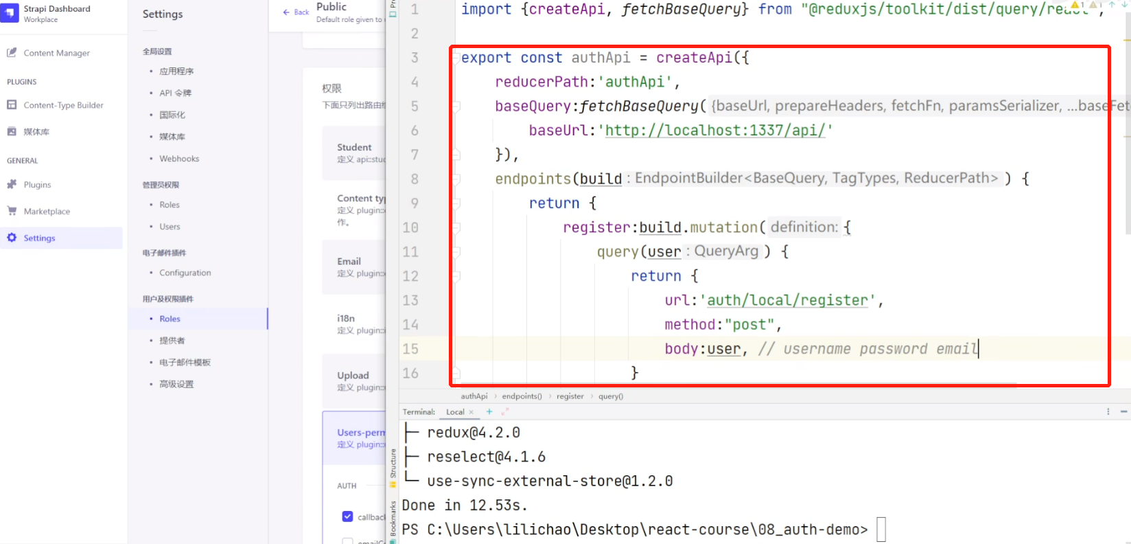1131x544 pixels.
Task: Click the Plugins puzzle-piece icon
Action: pyautogui.click(x=12, y=184)
